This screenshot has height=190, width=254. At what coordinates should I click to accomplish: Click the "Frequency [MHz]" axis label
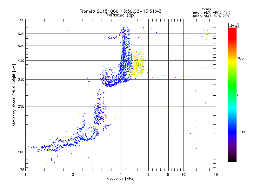120,179
